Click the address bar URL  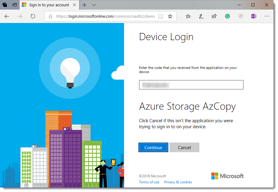pyautogui.click(x=106, y=16)
